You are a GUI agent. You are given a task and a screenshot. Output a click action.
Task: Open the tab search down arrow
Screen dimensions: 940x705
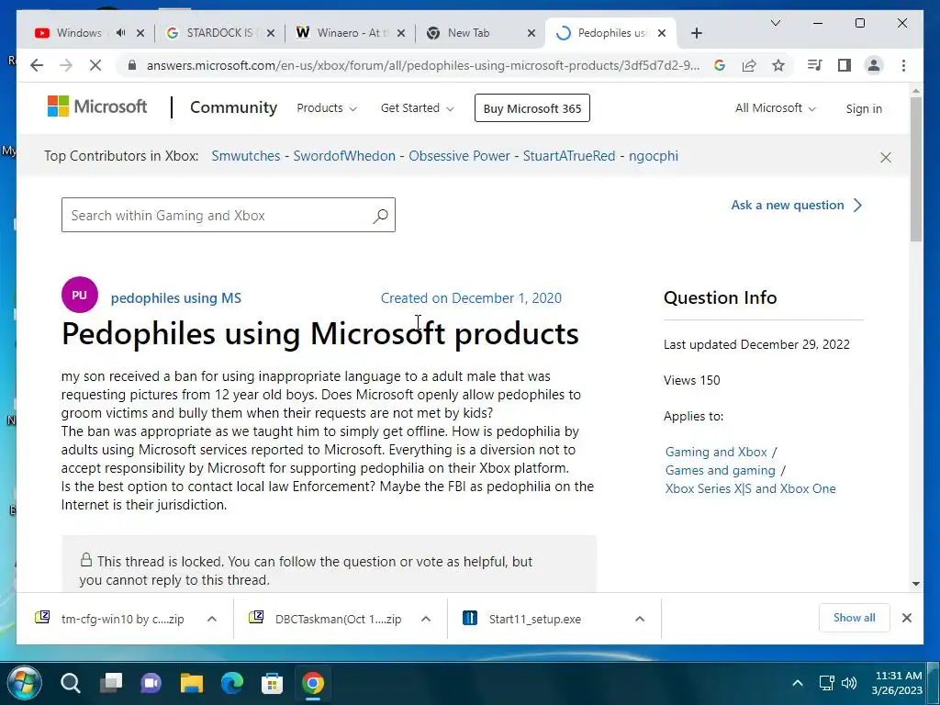775,23
